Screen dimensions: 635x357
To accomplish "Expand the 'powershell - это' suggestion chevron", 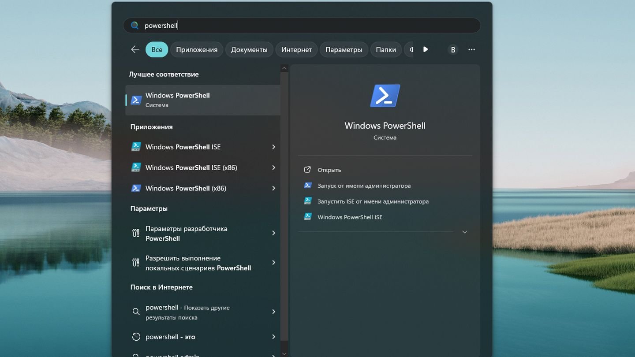I will click(x=273, y=337).
